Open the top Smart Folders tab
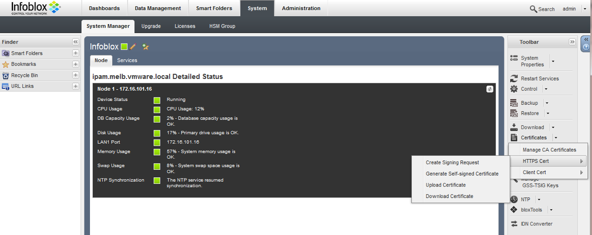The image size is (592, 235). coord(214,8)
